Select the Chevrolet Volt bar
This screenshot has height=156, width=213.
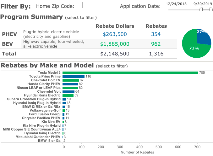coord(68,92)
